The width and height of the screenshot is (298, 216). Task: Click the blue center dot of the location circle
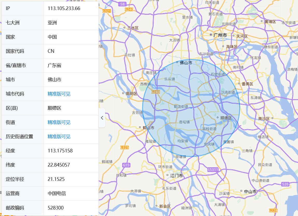191,108
